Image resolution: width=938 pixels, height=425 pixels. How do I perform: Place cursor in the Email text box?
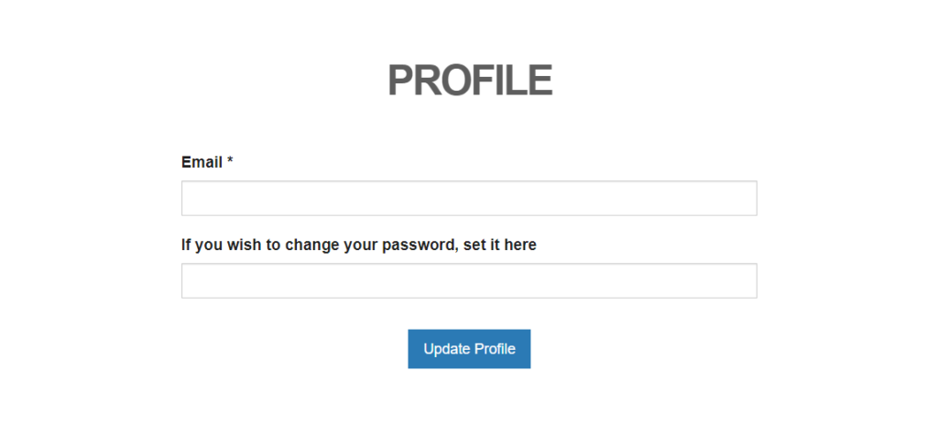pos(469,198)
